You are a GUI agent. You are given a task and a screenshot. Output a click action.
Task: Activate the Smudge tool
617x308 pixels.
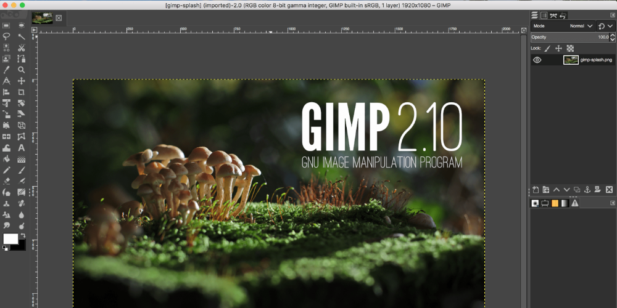point(6,225)
